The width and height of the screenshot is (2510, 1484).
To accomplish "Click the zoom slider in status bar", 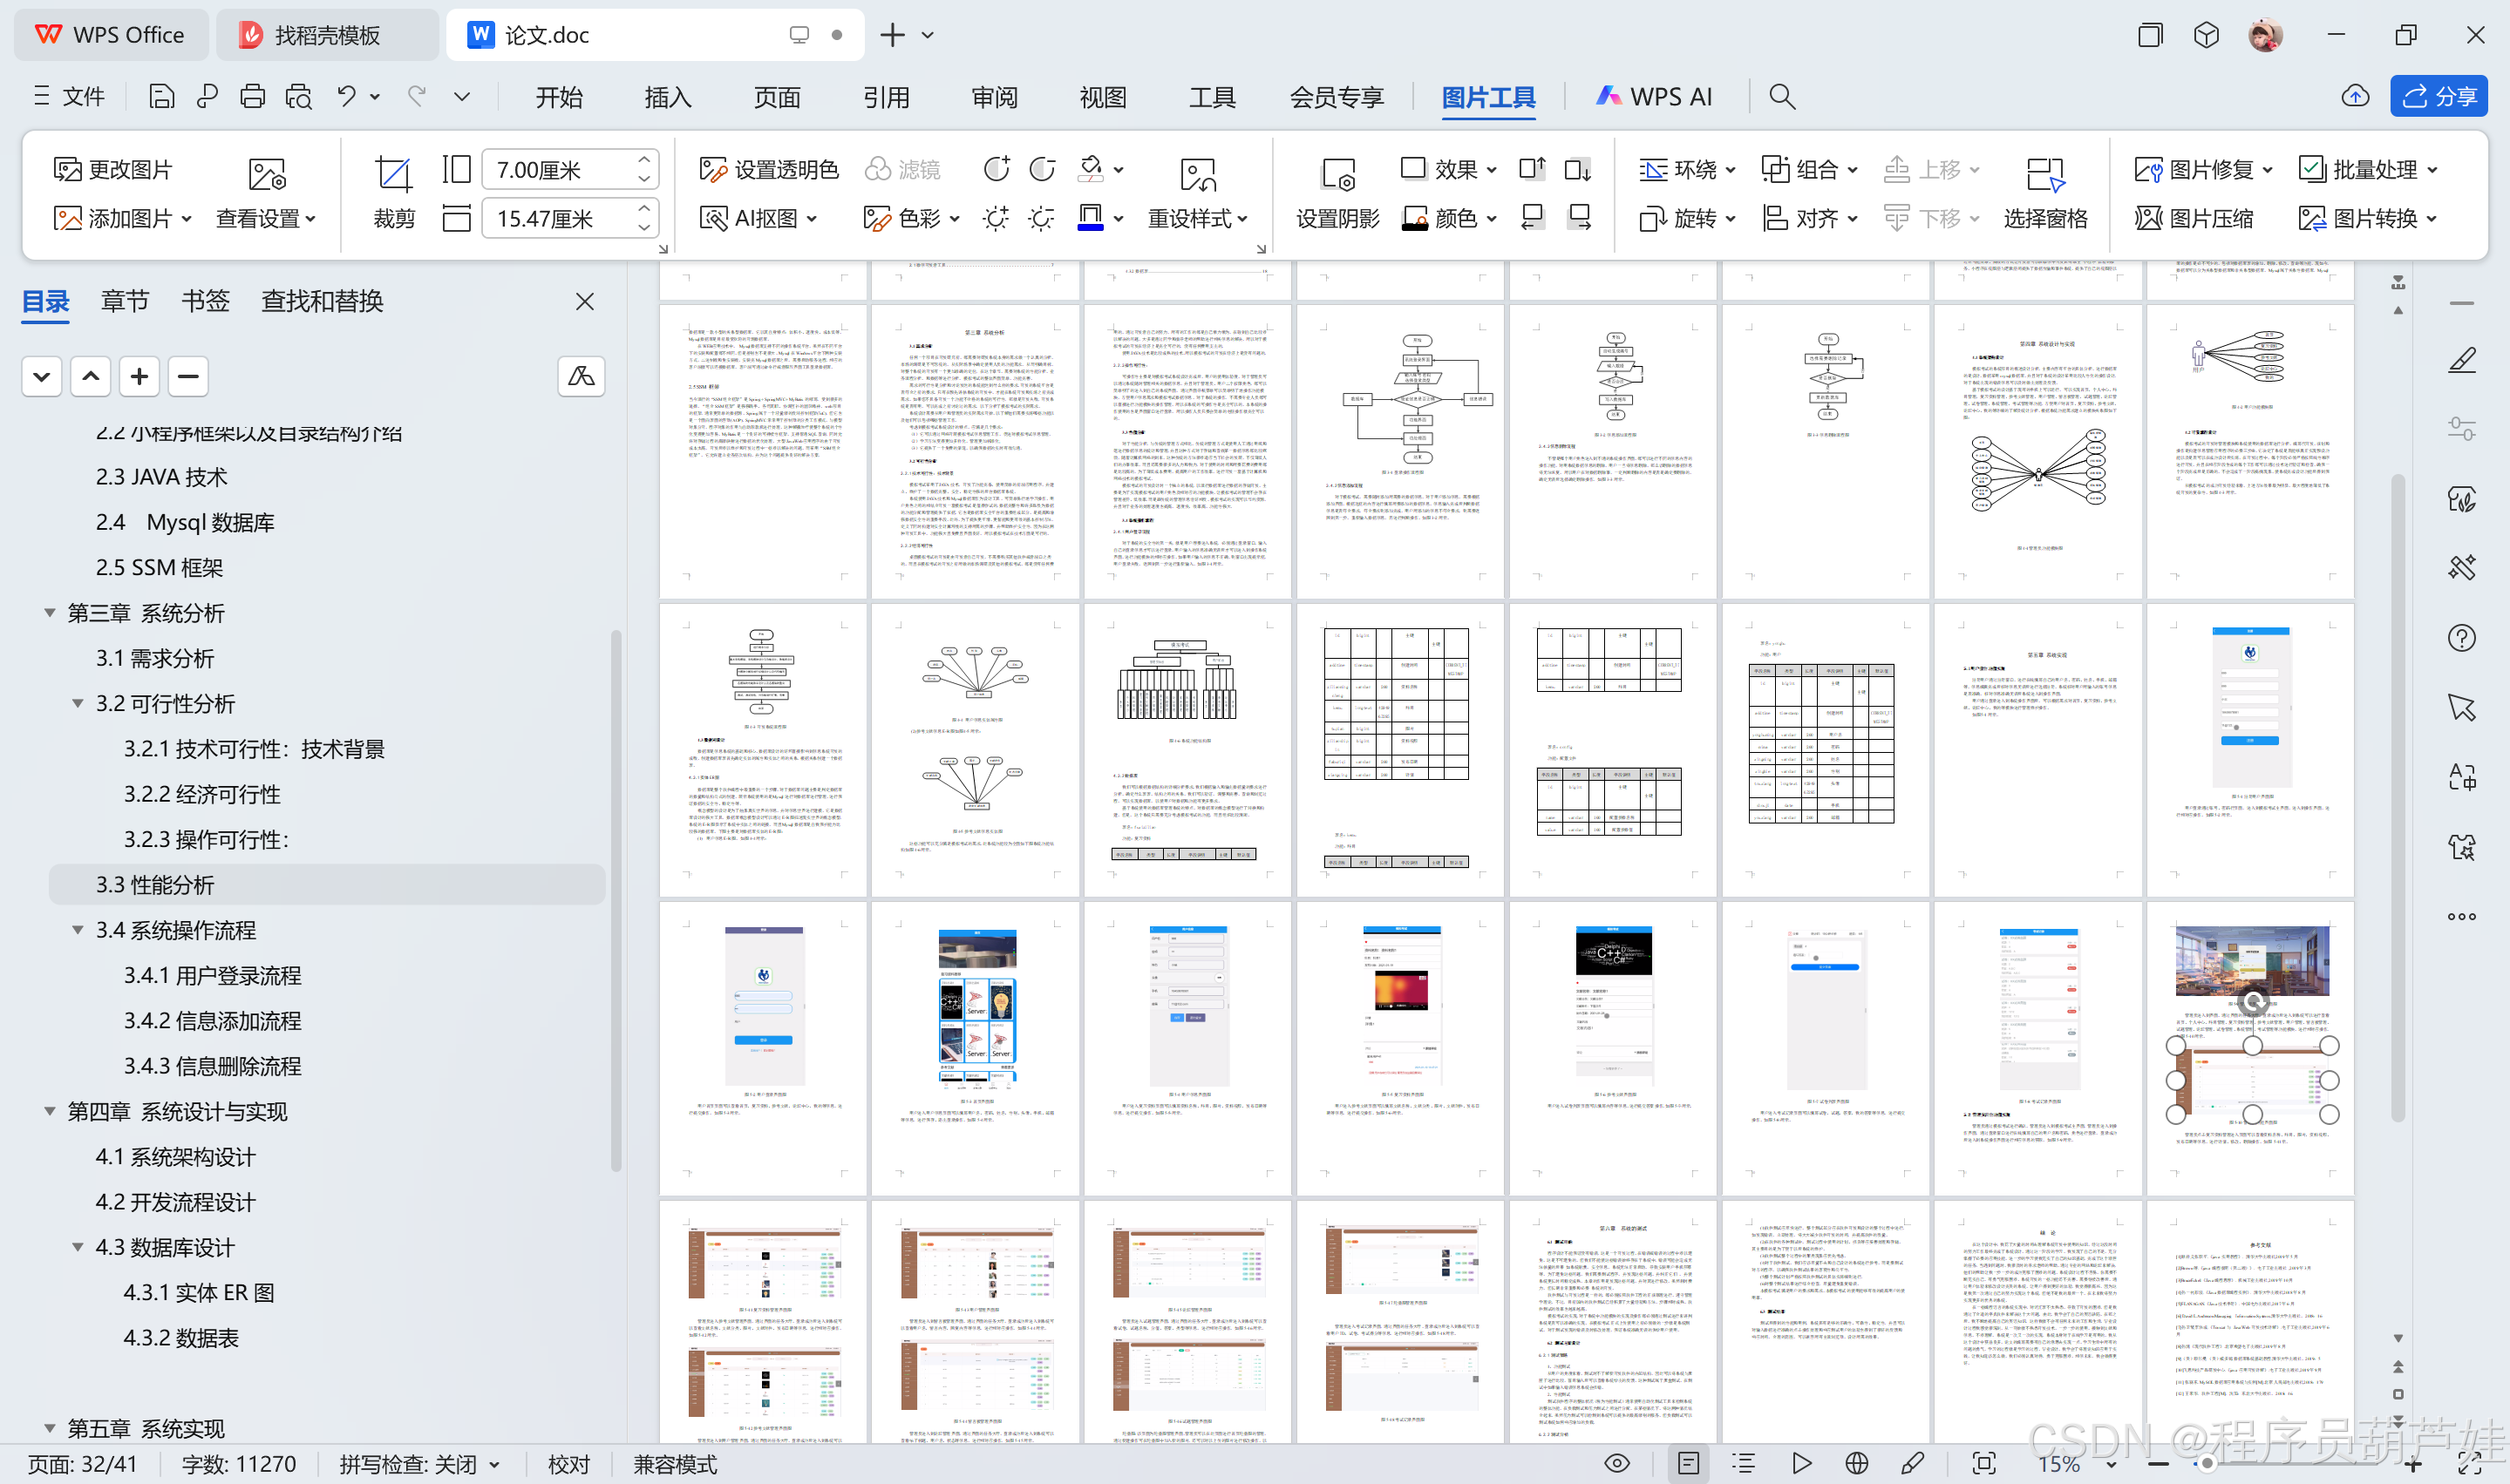I will 2206,1464.
